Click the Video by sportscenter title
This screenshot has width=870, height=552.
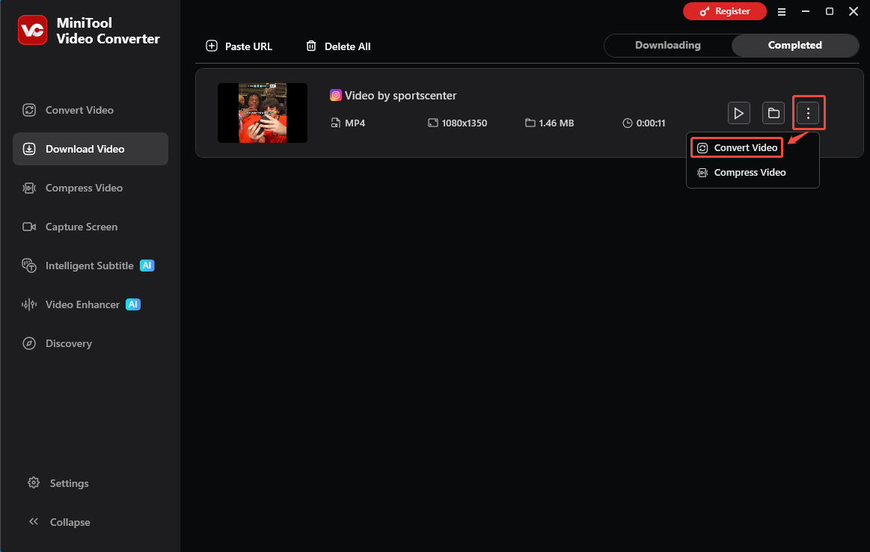point(401,96)
